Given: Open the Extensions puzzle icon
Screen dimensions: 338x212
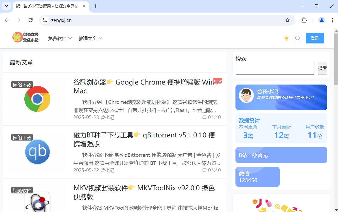Looking at the screenshot, I should (304, 20).
